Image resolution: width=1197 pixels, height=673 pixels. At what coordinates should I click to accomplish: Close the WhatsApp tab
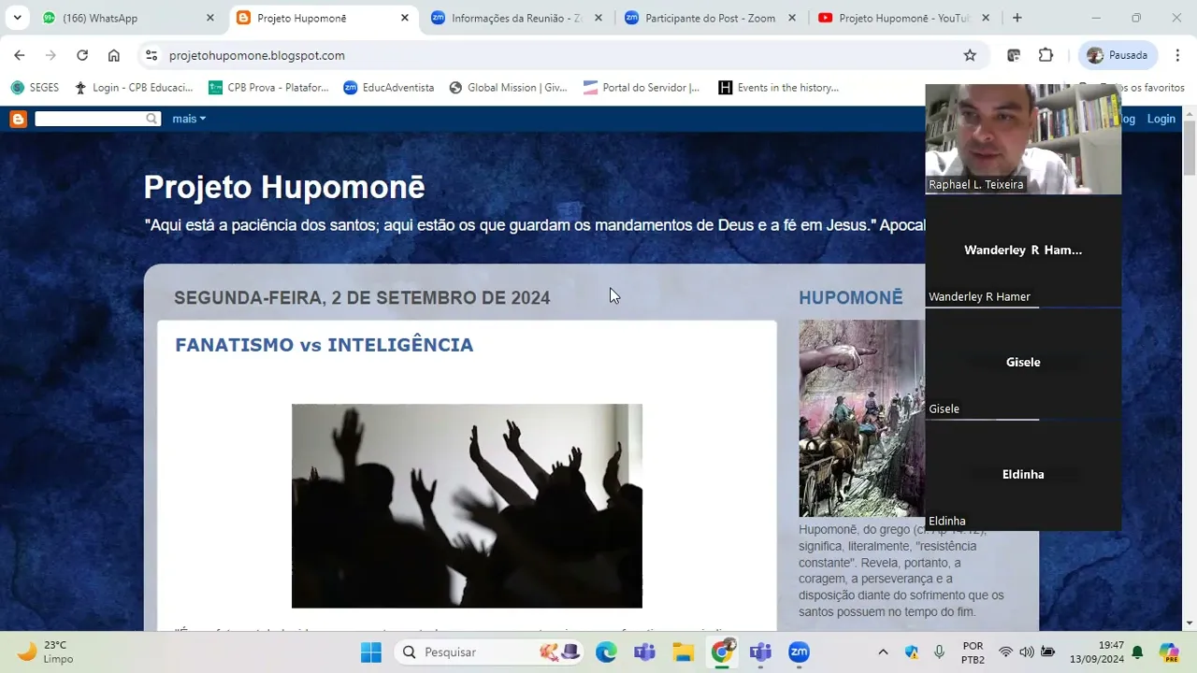[x=210, y=18]
